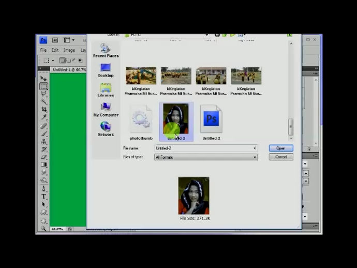Go to Desktop in dialog sidebar

click(x=106, y=70)
